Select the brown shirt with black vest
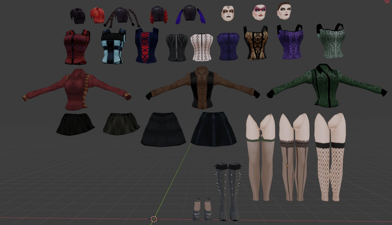The width and height of the screenshot is (392, 225). 203,88
